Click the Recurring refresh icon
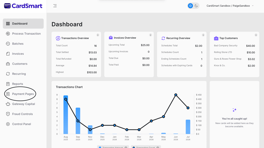This screenshot has width=264, height=148. click(8, 74)
